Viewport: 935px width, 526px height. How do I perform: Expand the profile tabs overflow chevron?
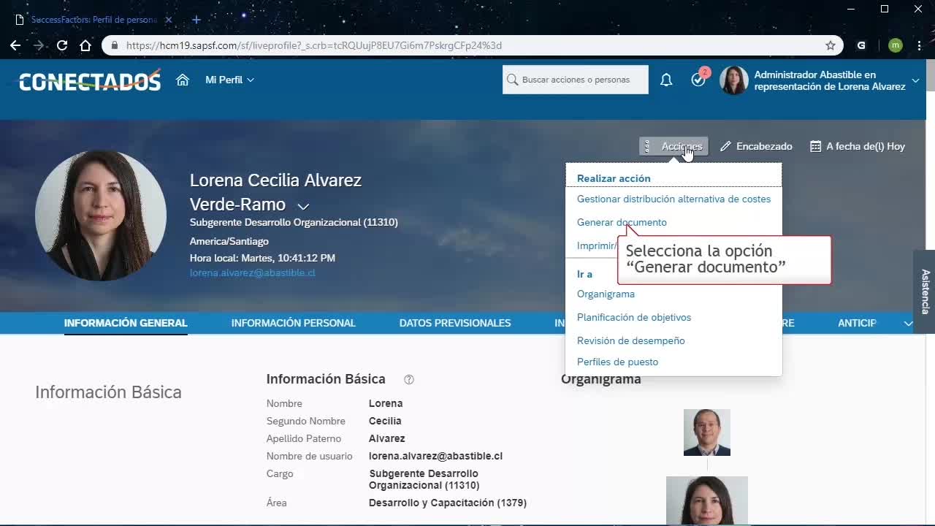908,323
